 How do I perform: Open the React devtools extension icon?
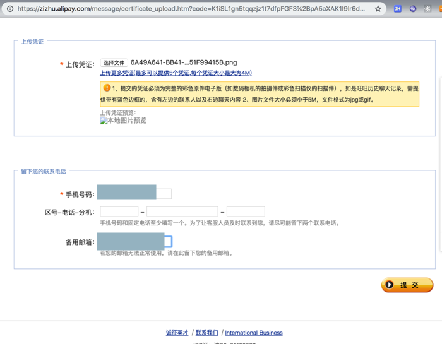[427, 9]
